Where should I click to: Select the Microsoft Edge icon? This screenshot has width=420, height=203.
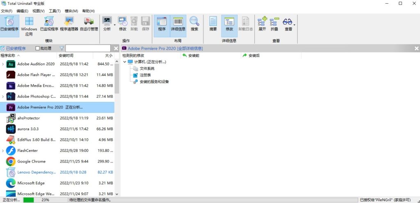point(11,183)
